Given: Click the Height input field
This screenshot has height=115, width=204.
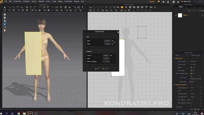Looking at the screenshot, I should (107, 44).
